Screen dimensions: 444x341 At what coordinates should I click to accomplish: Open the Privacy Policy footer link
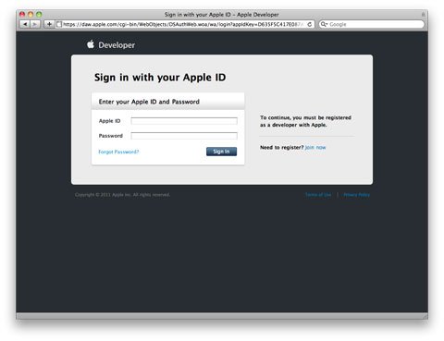click(357, 195)
